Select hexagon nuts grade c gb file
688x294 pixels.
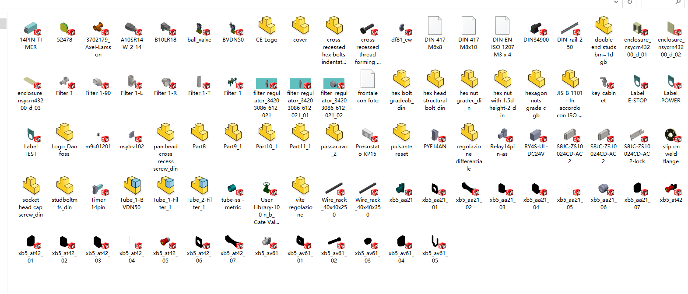tap(537, 79)
